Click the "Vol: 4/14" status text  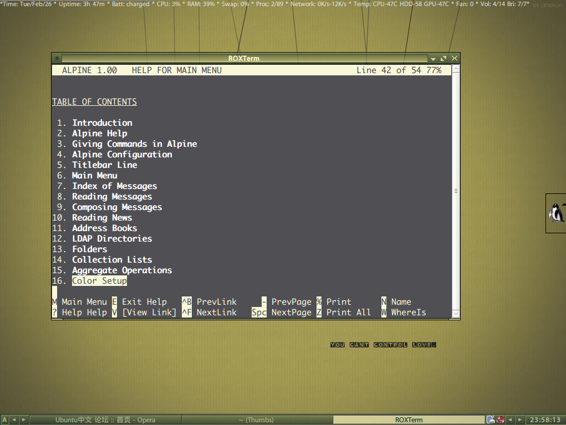494,4
